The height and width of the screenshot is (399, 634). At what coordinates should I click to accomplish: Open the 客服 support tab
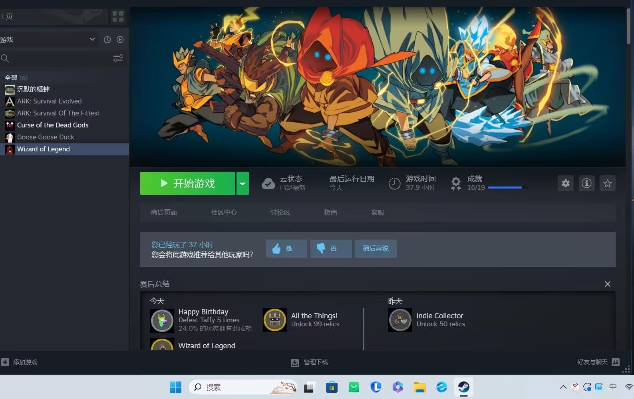coord(378,212)
